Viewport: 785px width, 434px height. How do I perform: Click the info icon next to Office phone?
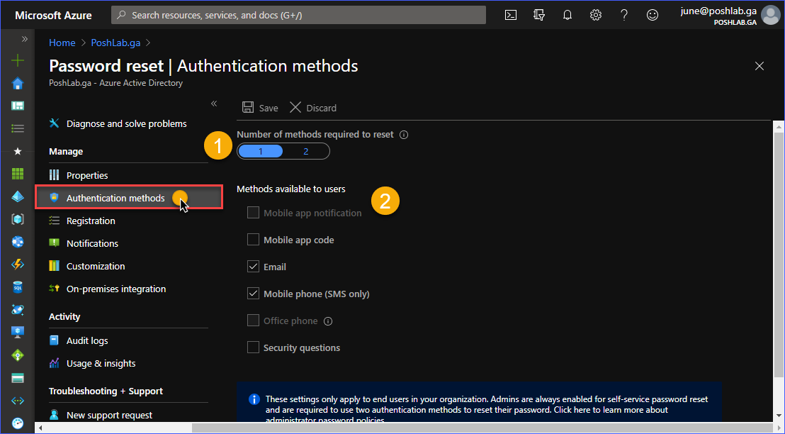(328, 321)
